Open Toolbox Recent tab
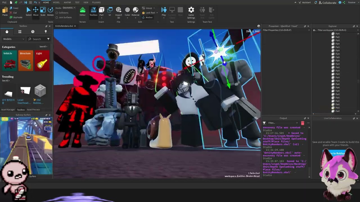Viewport: 360px width, 202px height. click(x=33, y=32)
